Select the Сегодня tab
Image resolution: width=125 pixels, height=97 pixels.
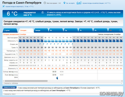tap(26, 30)
